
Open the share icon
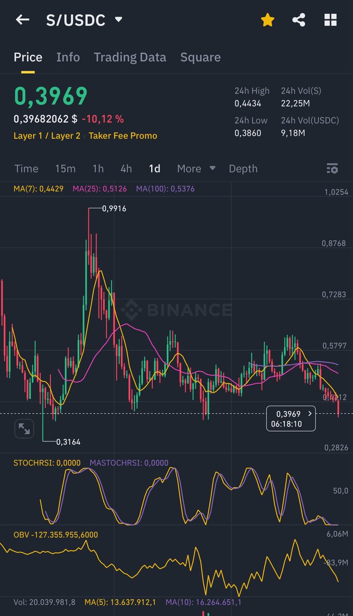pos(299,20)
